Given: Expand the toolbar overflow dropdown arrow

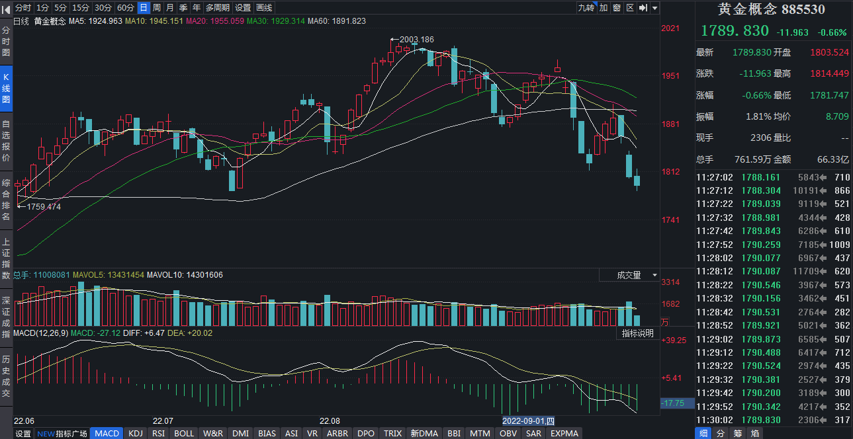Looking at the screenshot, I should pyautogui.click(x=654, y=8).
